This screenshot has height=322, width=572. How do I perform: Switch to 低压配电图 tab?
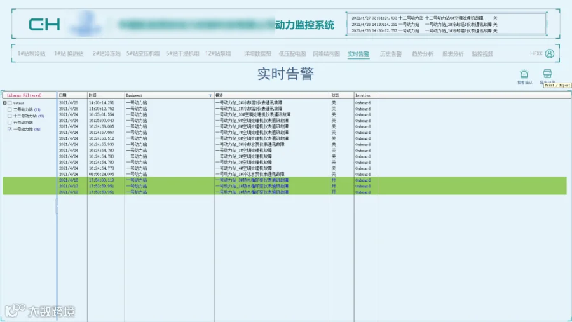pyautogui.click(x=292, y=53)
